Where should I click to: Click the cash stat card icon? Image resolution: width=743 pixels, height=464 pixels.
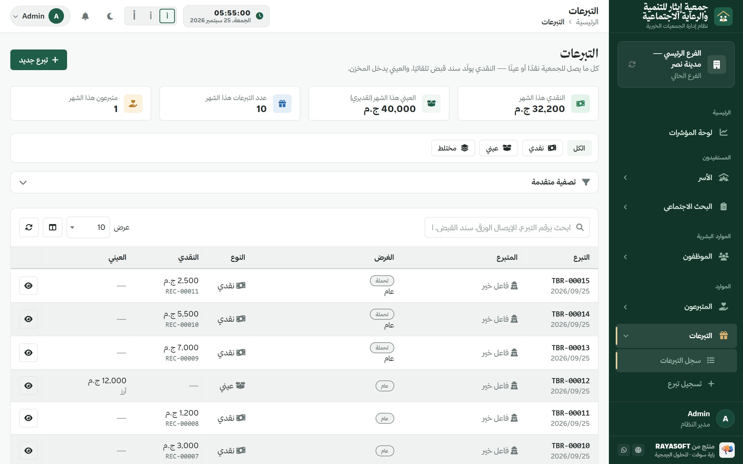(580, 103)
